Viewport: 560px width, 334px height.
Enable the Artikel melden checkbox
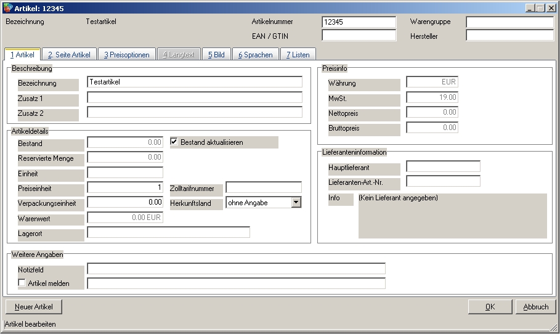click(22, 283)
